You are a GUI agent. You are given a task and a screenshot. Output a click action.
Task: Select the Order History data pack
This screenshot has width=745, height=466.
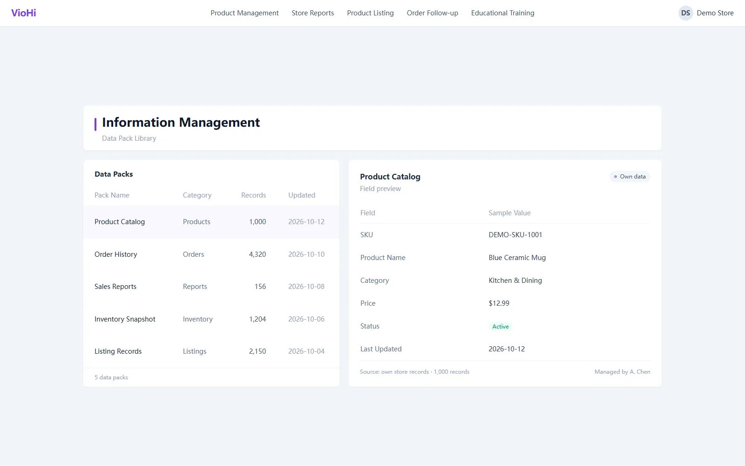point(211,254)
